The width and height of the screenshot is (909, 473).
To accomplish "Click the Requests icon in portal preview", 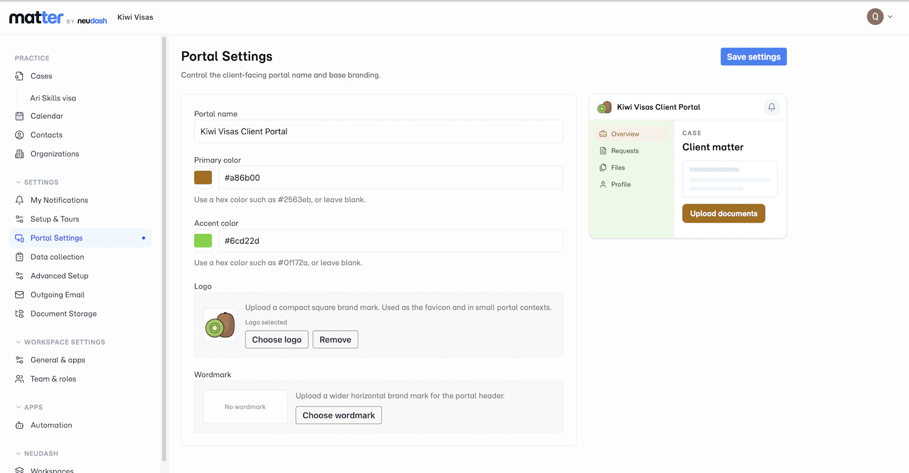I will pos(603,151).
